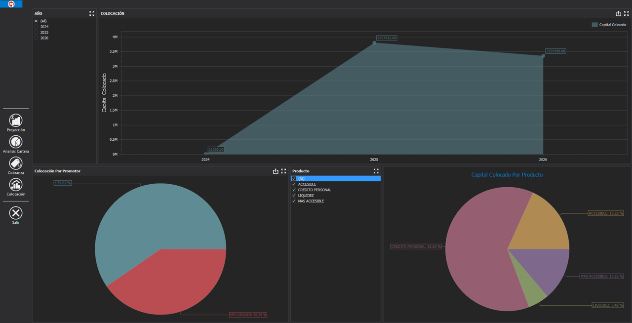Open the Analisis Cartera sidebar icon
The width and height of the screenshot is (632, 323).
(16, 142)
